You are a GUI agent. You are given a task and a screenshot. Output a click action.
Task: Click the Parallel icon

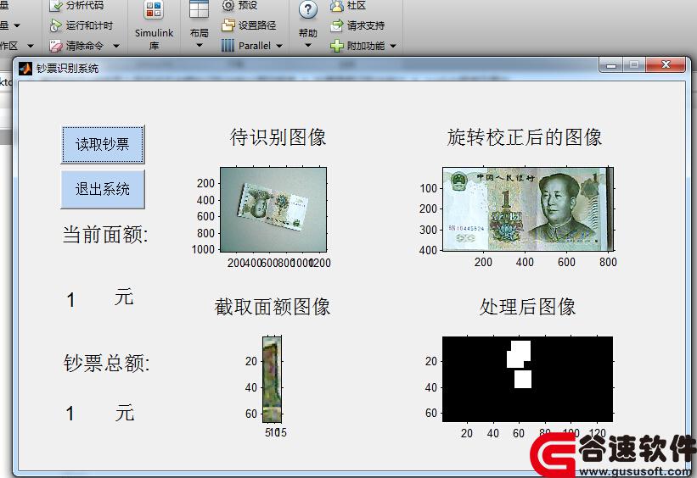tap(228, 46)
